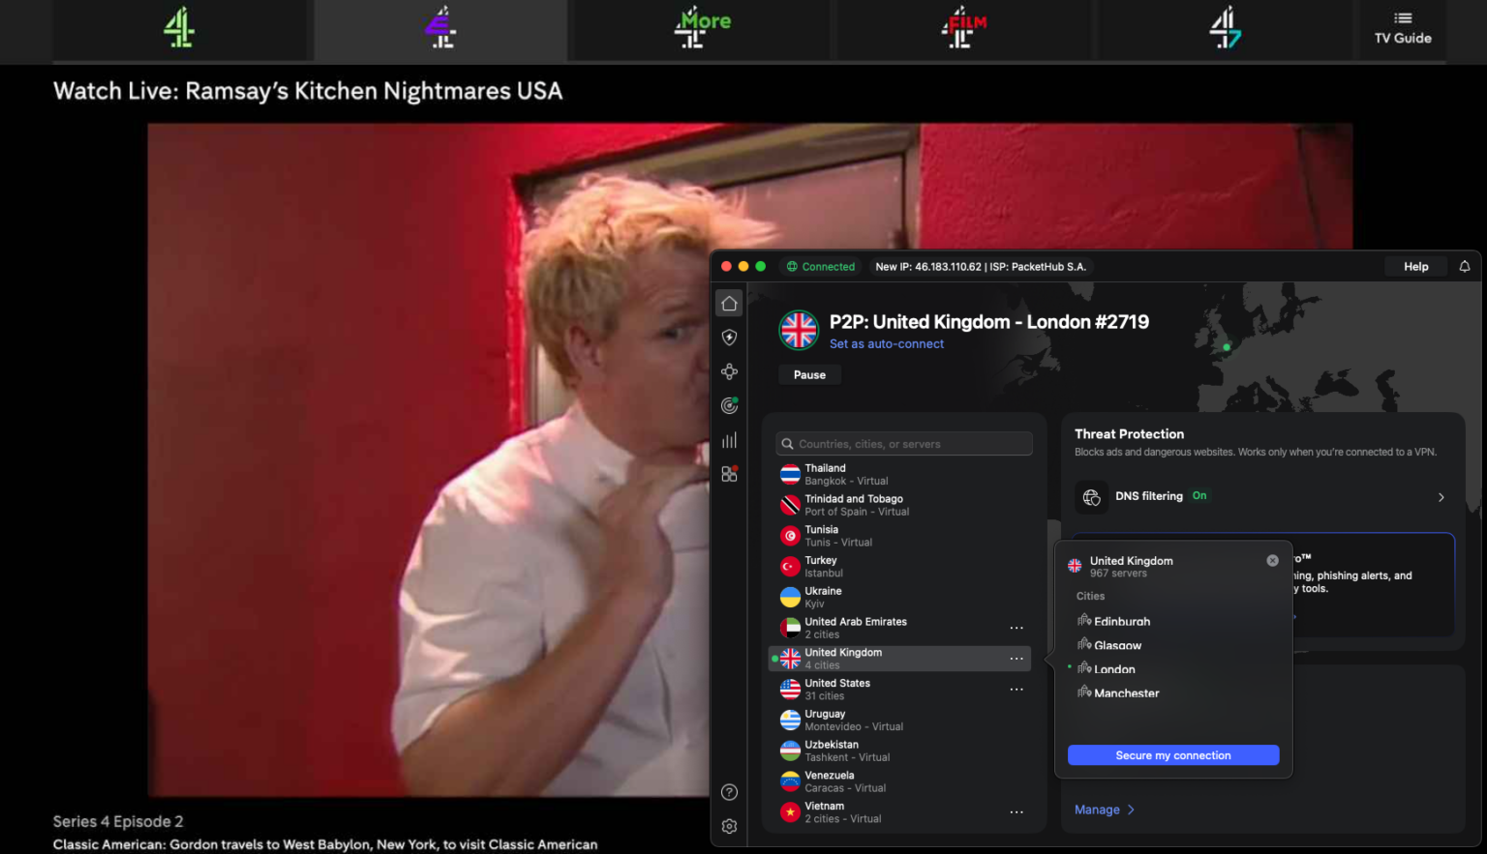Select London in the cities list

point(1106,669)
